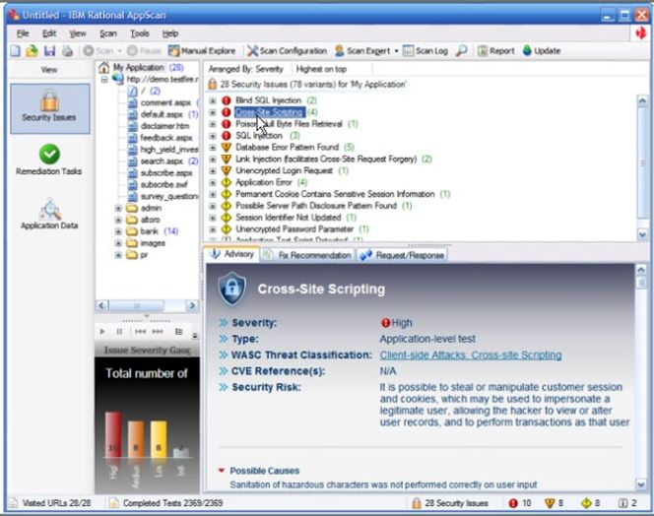
Task: Click the high severity count in status bar
Action: click(x=520, y=503)
